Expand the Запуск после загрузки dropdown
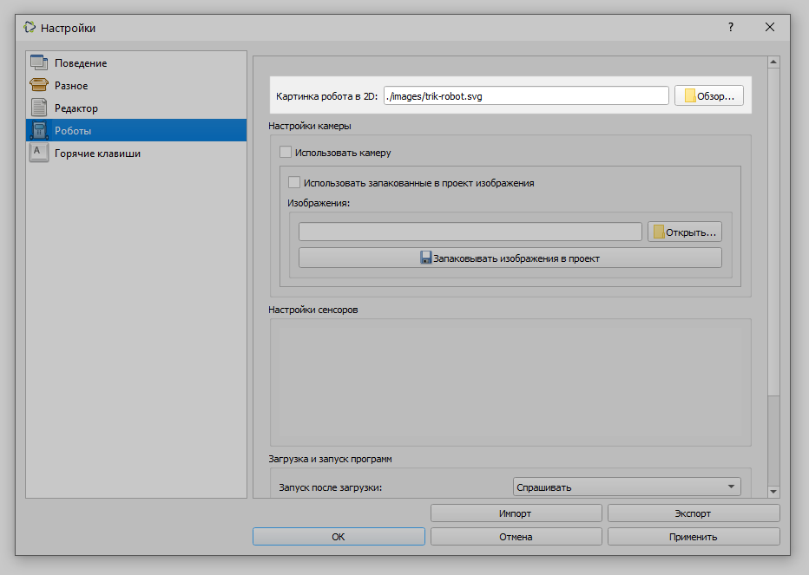The height and width of the screenshot is (575, 809). 627,487
